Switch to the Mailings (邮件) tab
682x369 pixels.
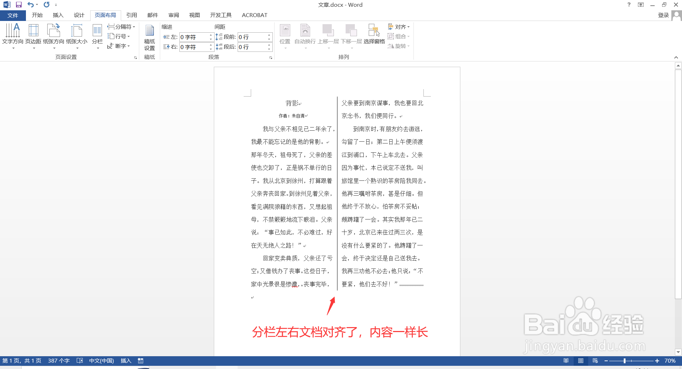point(152,15)
